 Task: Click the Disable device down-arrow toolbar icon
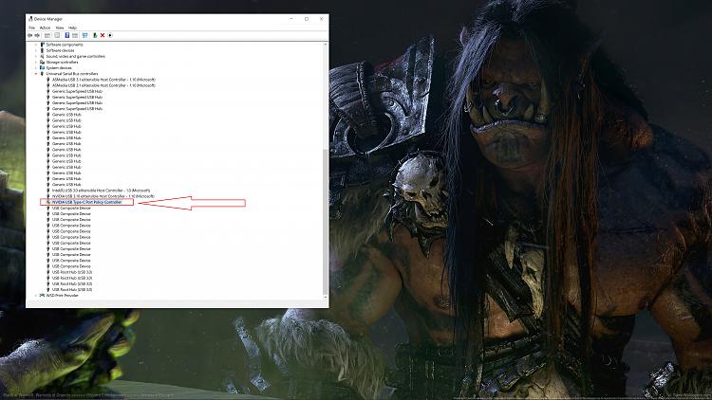pos(110,35)
